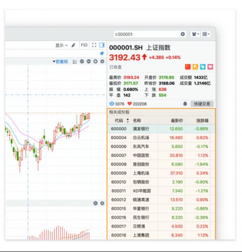Click the blue eye views icon
The width and height of the screenshot is (242, 252).
pyautogui.click(x=112, y=104)
